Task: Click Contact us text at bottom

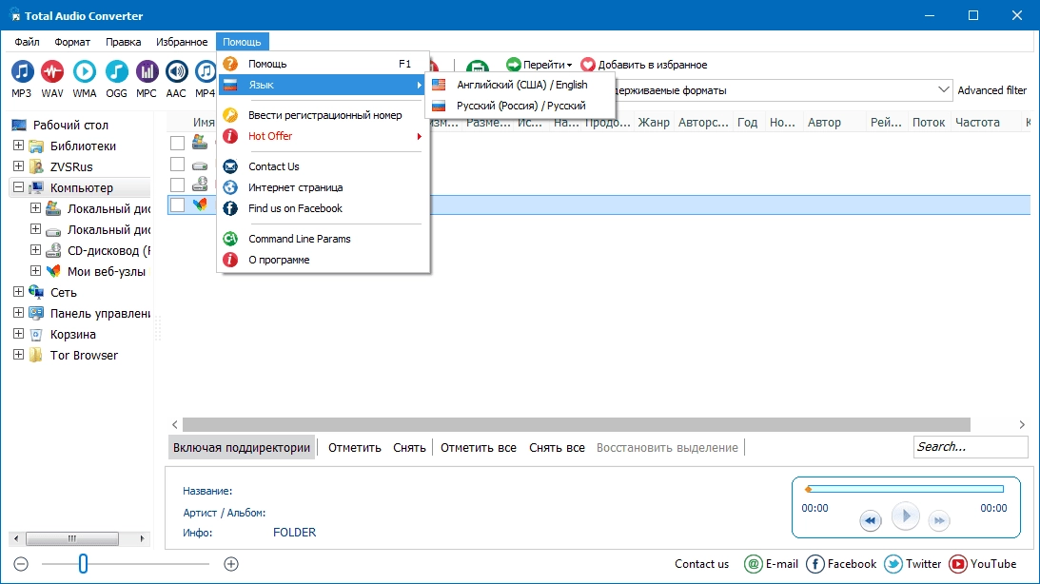Action: [701, 564]
